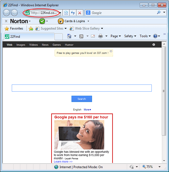Select the 22Find browser tab
The image size is (169, 172).
click(x=29, y=37)
